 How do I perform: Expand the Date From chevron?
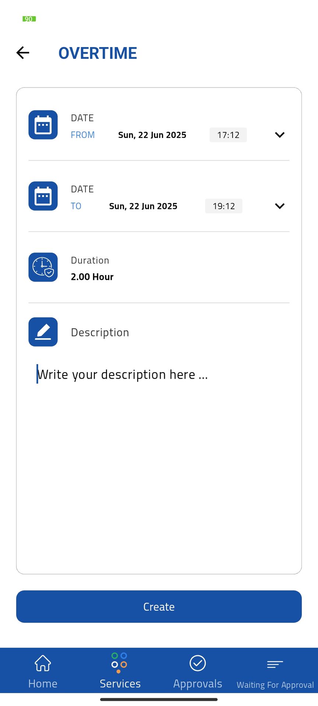coord(280,135)
